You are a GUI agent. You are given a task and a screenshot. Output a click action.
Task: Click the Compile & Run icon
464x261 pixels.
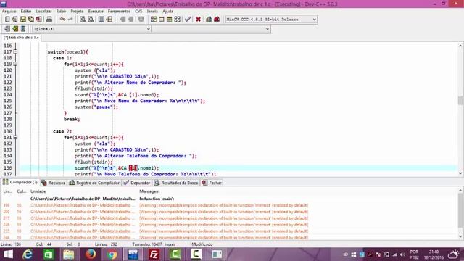[169, 20]
